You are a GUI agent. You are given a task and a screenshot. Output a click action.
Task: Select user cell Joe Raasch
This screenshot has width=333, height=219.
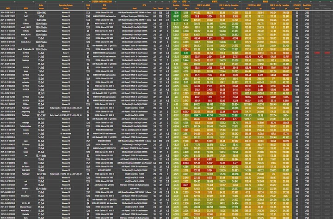pos(26,167)
